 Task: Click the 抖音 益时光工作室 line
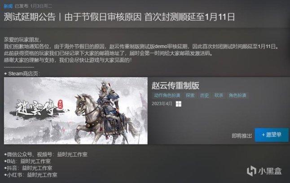coord(28,168)
